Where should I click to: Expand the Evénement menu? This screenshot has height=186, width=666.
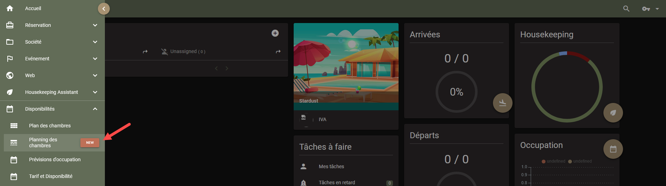tap(52, 59)
